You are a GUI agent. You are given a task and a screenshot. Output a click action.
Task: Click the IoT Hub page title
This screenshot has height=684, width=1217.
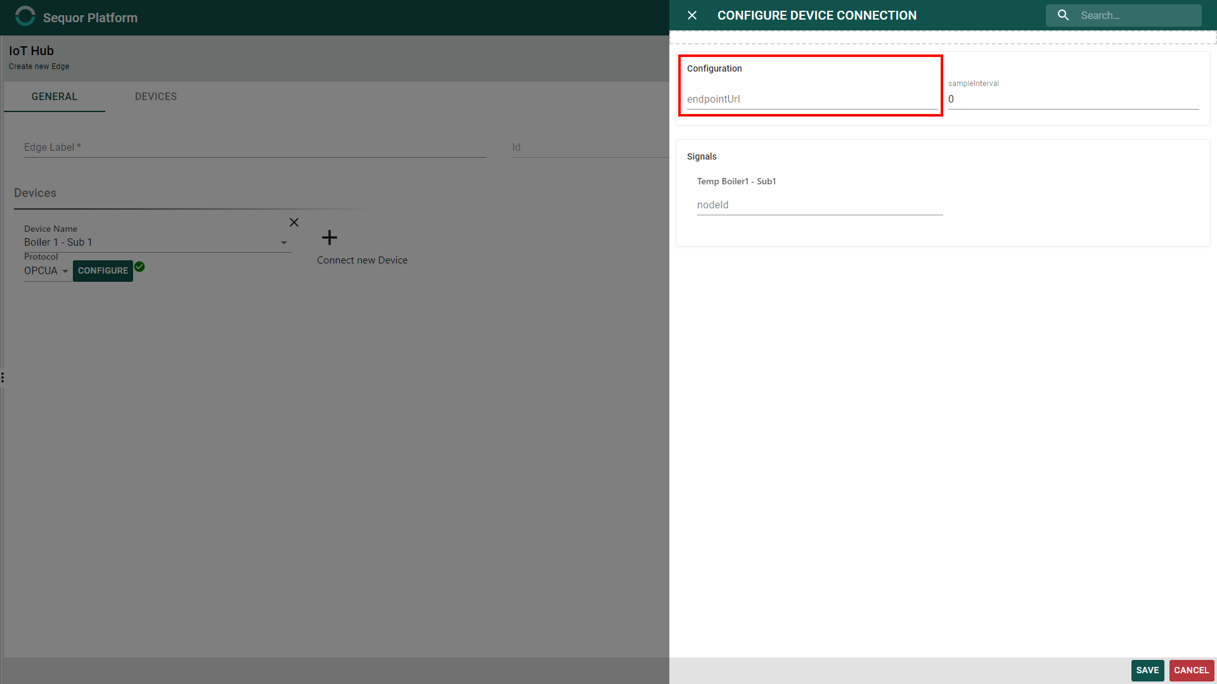click(31, 51)
